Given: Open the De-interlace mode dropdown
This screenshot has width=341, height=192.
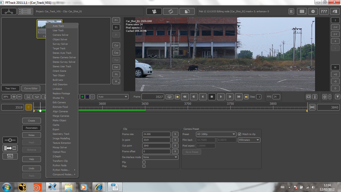Looking at the screenshot, I should point(160,157).
